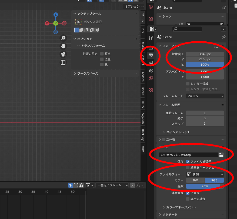The width and height of the screenshot is (237, 219).
Task: Enable the レンダー領域 checkbox
Action: click(x=188, y=84)
